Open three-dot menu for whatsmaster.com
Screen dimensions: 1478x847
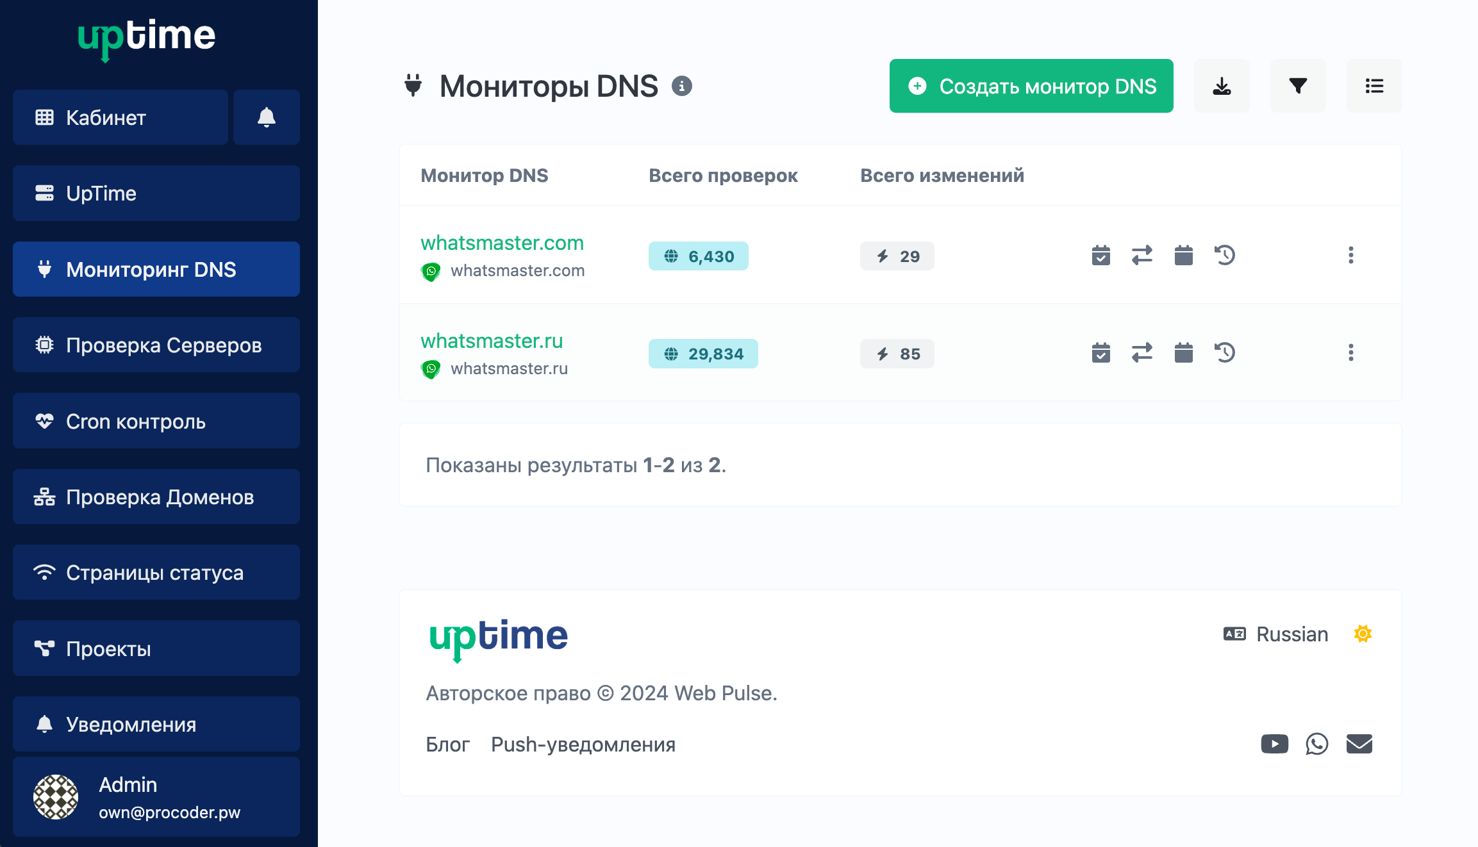(1350, 256)
